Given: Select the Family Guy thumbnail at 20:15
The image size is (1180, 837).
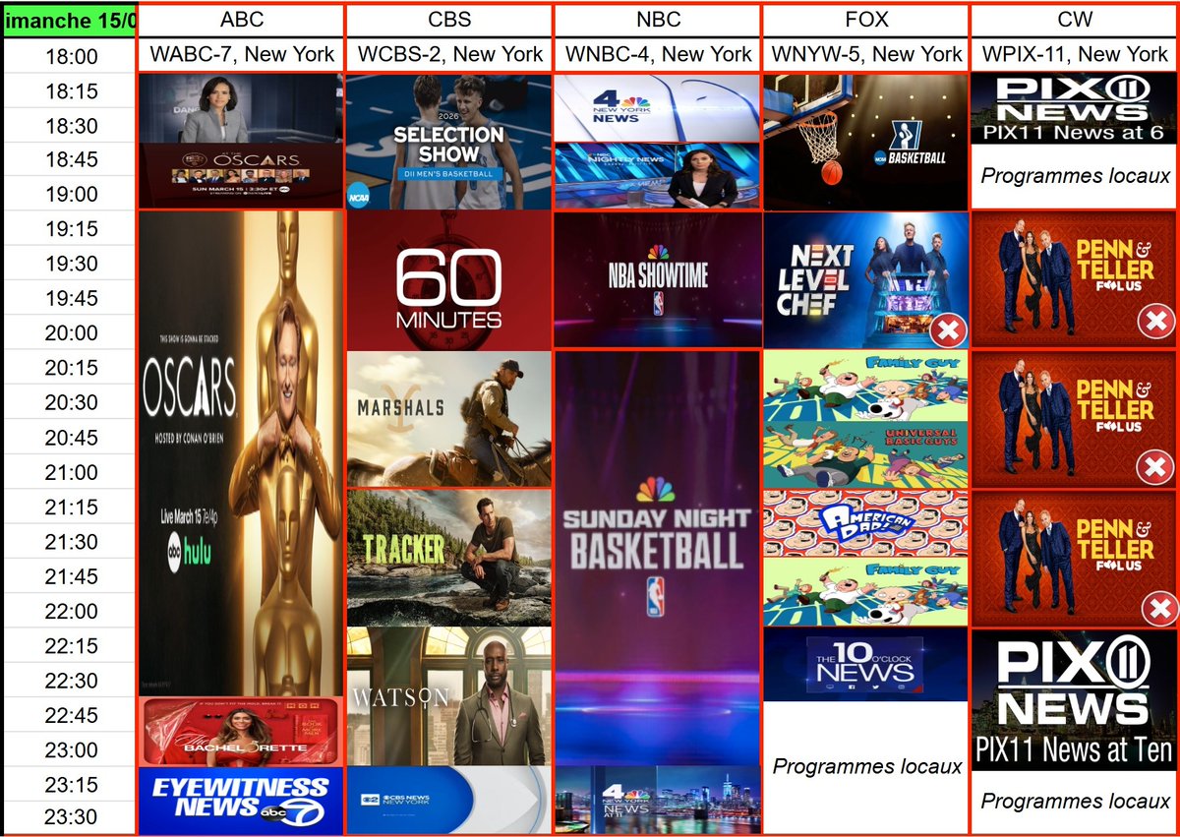Looking at the screenshot, I should (x=866, y=386).
